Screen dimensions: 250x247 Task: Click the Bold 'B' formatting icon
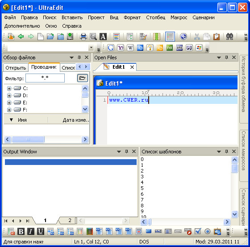[x=21, y=231]
